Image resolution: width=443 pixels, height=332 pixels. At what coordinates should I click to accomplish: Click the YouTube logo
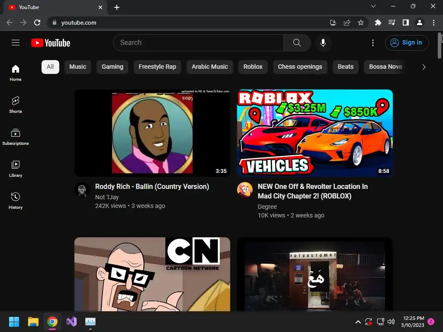click(x=51, y=43)
